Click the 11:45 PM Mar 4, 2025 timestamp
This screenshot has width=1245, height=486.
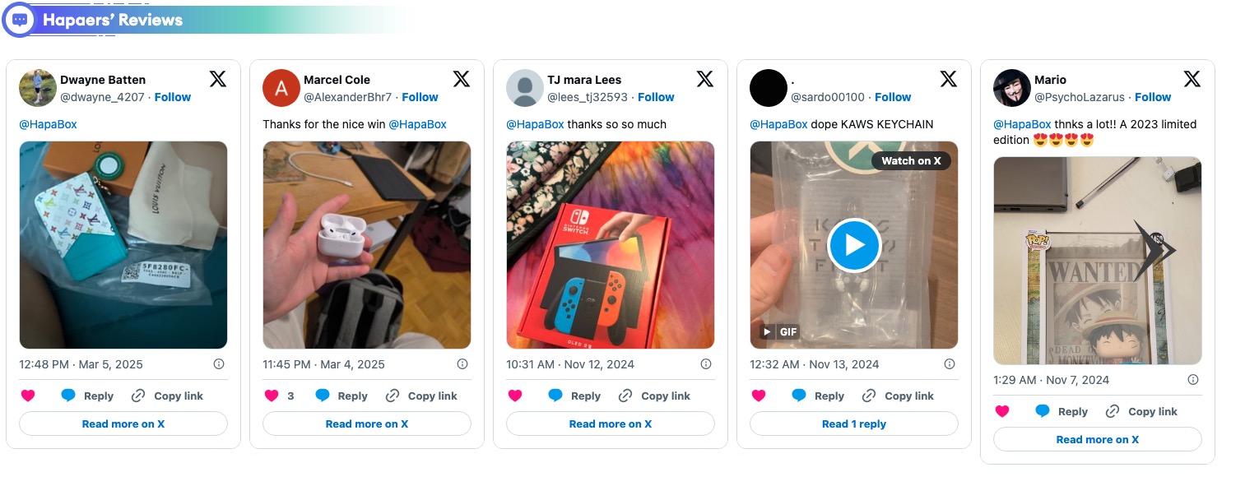[323, 364]
